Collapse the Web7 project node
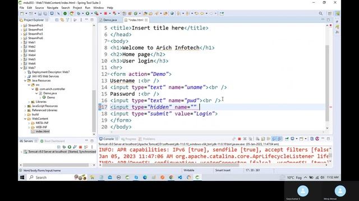Screen dimensions: 359x201 pos(21,68)
